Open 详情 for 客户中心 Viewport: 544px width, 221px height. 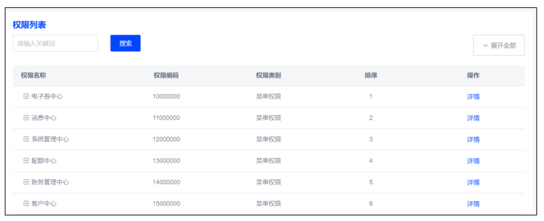(473, 203)
